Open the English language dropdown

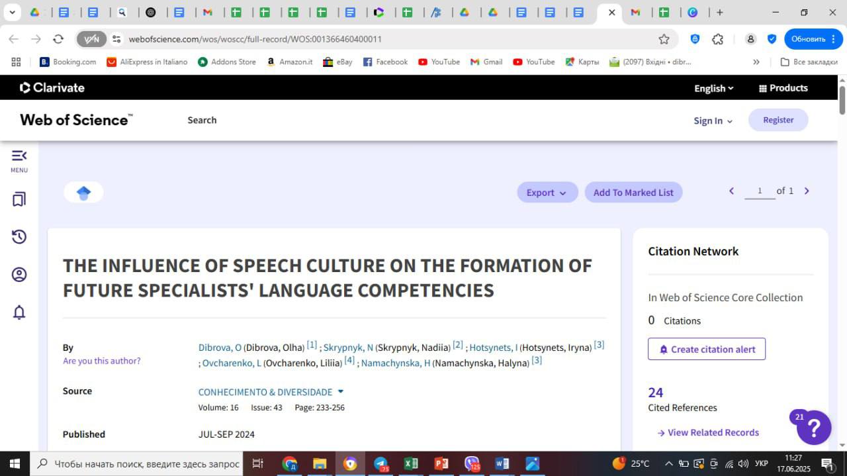[x=713, y=88]
